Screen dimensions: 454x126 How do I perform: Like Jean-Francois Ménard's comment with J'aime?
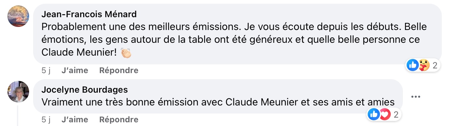pos(75,70)
